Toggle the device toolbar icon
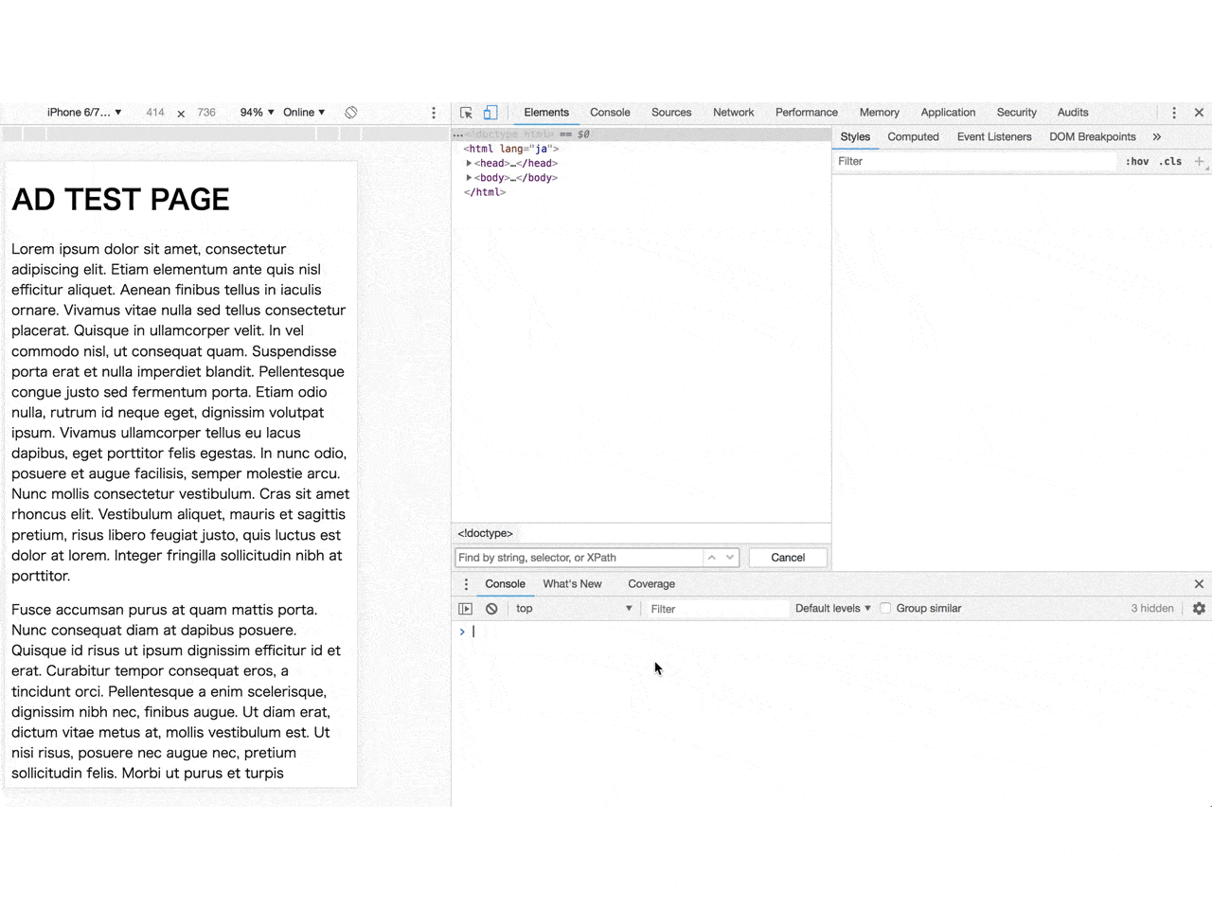Image resolution: width=1212 pixels, height=909 pixels. pos(490,113)
